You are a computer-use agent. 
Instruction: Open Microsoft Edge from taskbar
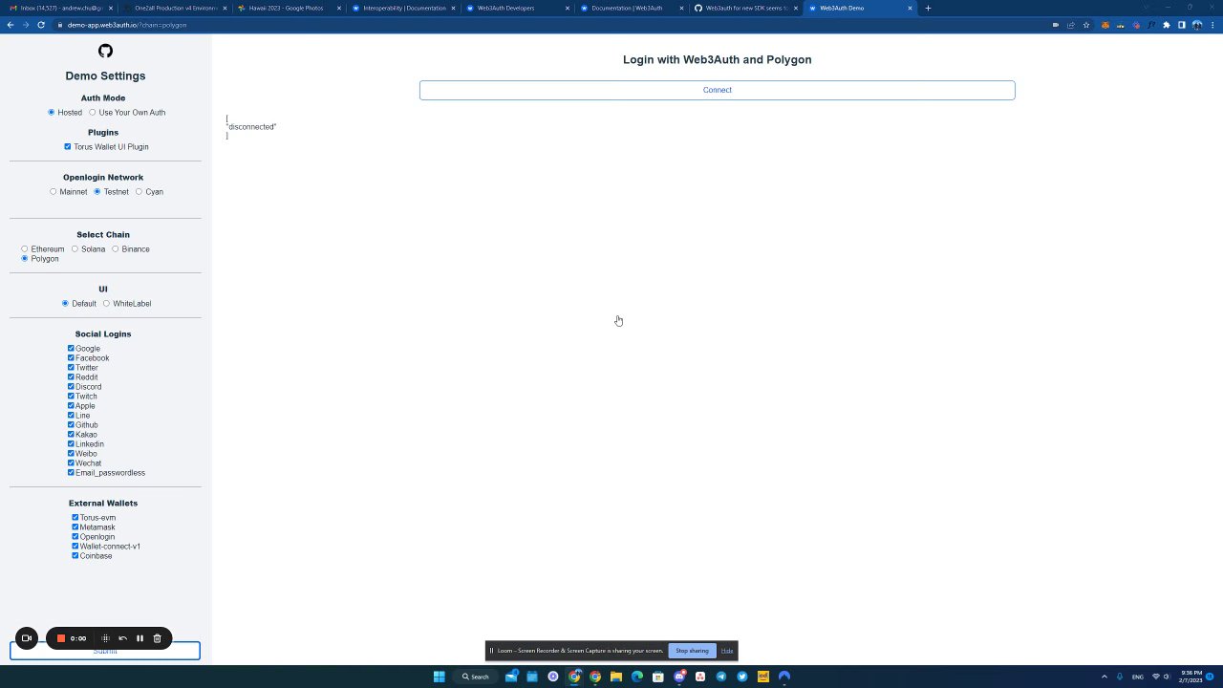pos(637,677)
